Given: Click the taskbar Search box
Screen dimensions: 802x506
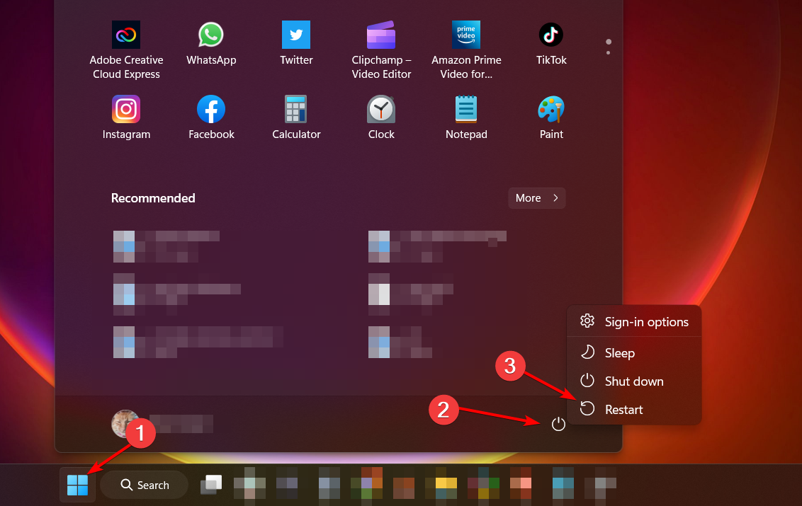Looking at the screenshot, I should click(145, 485).
